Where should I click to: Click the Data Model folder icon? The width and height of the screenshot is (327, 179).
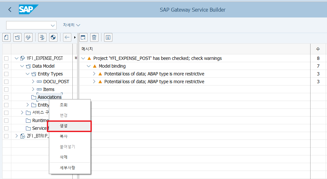tap(28, 66)
